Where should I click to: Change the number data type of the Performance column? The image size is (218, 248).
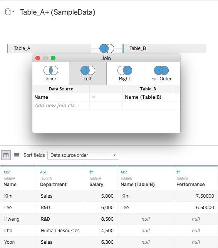coord(178,172)
